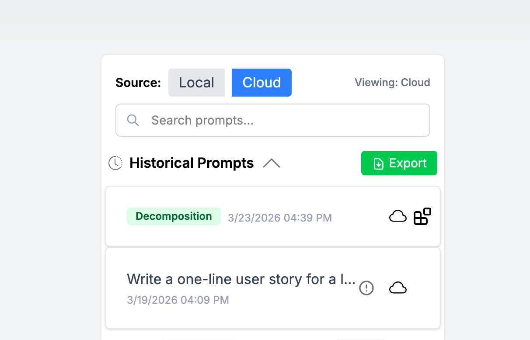530x340 pixels.
Task: Select the Cloud source button
Action: click(262, 83)
